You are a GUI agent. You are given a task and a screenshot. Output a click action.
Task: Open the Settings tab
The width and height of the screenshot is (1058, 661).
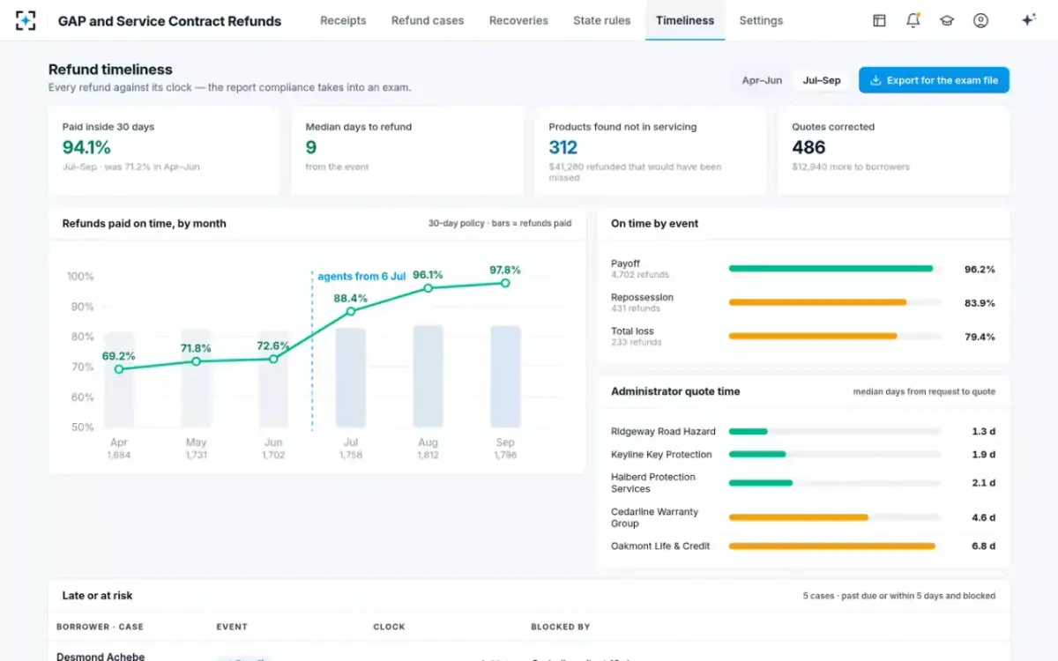[x=761, y=20]
